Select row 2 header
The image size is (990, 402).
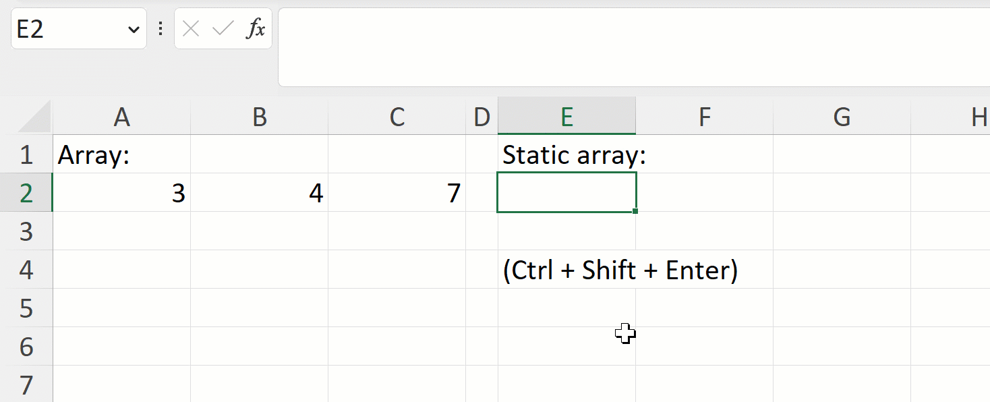[x=26, y=192]
